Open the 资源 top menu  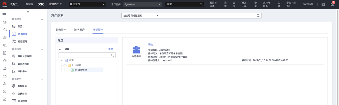click(x=225, y=4)
